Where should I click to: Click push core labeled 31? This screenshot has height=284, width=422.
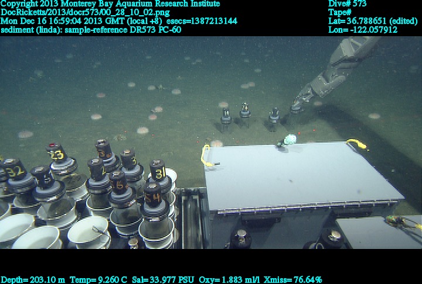(158, 173)
